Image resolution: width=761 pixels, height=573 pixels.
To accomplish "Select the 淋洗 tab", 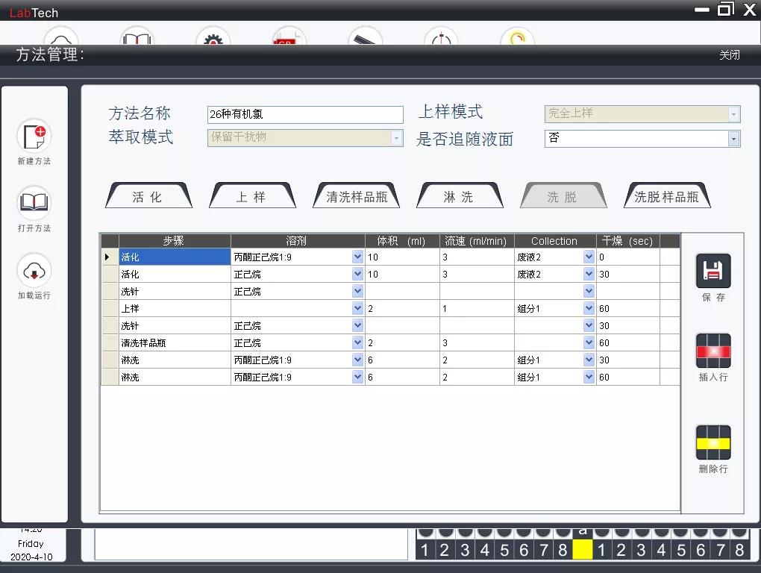I will point(458,197).
